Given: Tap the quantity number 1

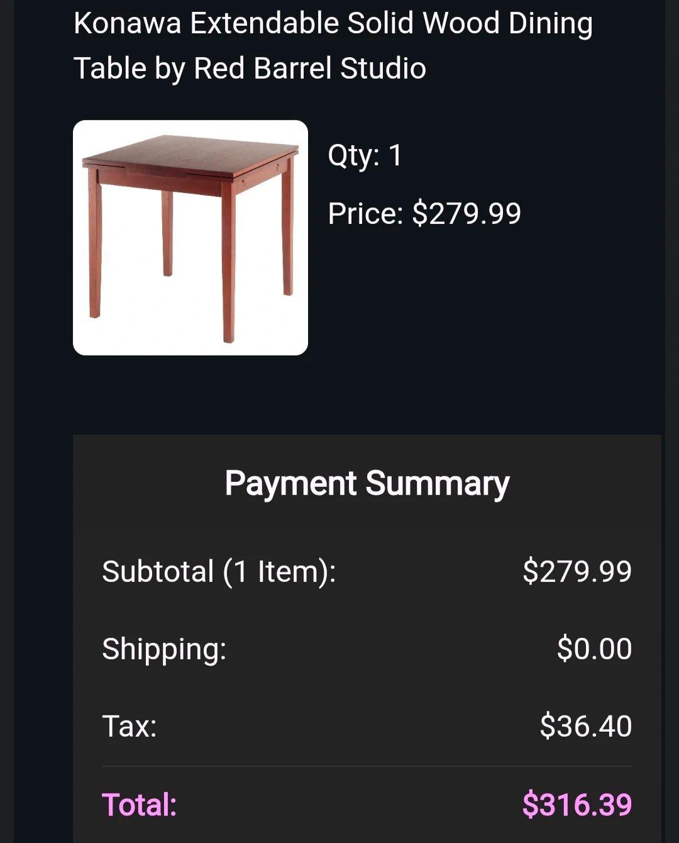Looking at the screenshot, I should 395,155.
